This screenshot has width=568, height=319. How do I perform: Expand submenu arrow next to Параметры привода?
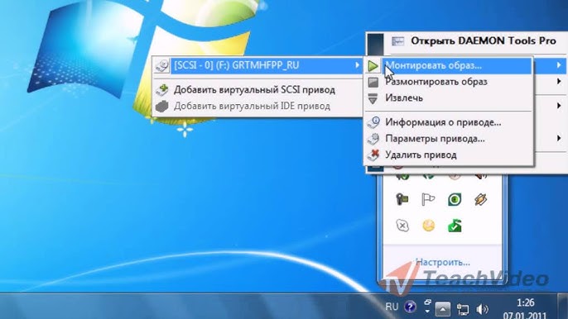560,138
